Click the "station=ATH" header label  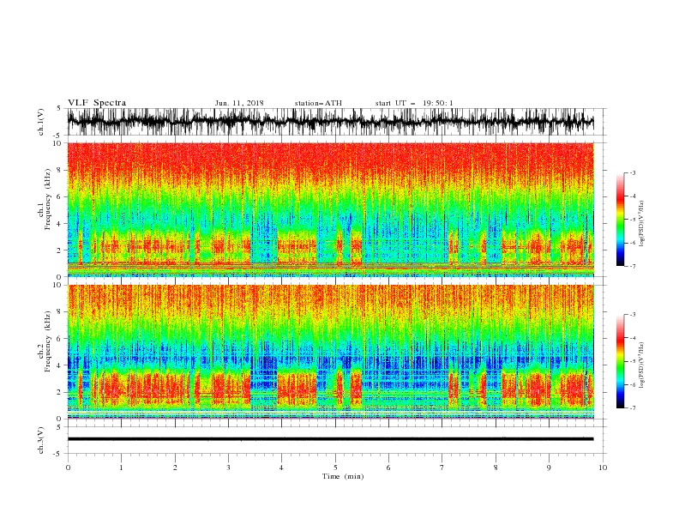(318, 103)
